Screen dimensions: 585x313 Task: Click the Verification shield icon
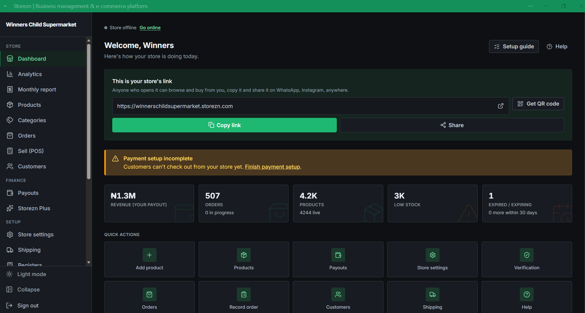pos(527,255)
